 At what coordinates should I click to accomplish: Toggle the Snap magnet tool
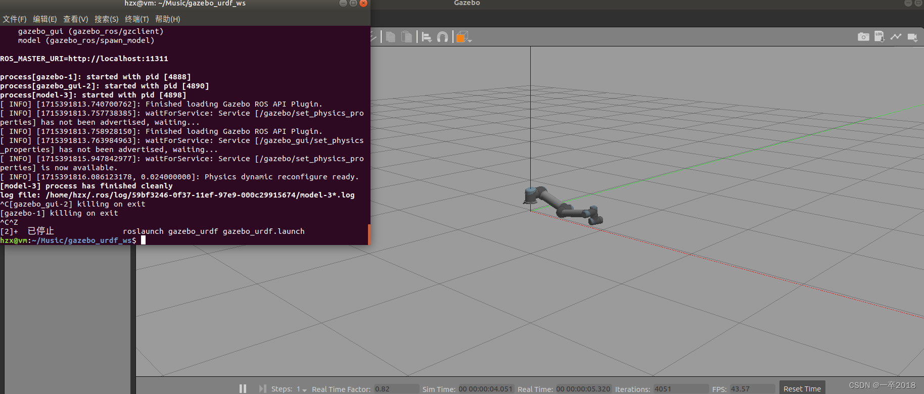click(442, 37)
